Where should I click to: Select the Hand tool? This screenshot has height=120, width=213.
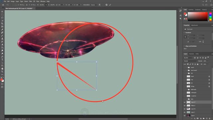tap(2, 69)
